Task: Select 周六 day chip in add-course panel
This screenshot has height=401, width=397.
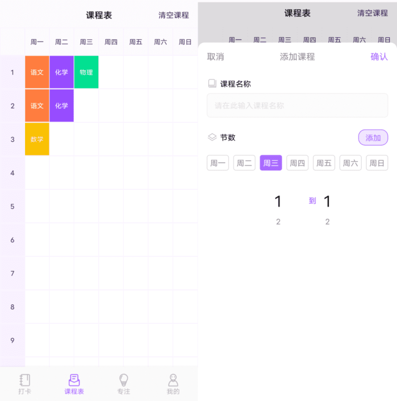Action: (350, 162)
